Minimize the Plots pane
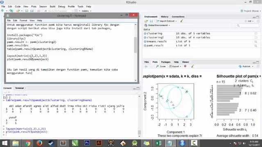Image resolution: width=262 pixels, height=147 pixels. point(254,62)
